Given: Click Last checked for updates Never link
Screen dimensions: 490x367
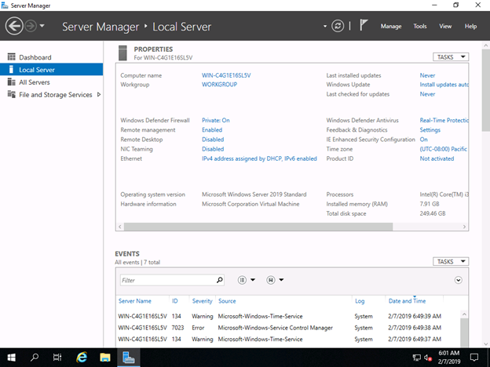Looking at the screenshot, I should point(427,94).
